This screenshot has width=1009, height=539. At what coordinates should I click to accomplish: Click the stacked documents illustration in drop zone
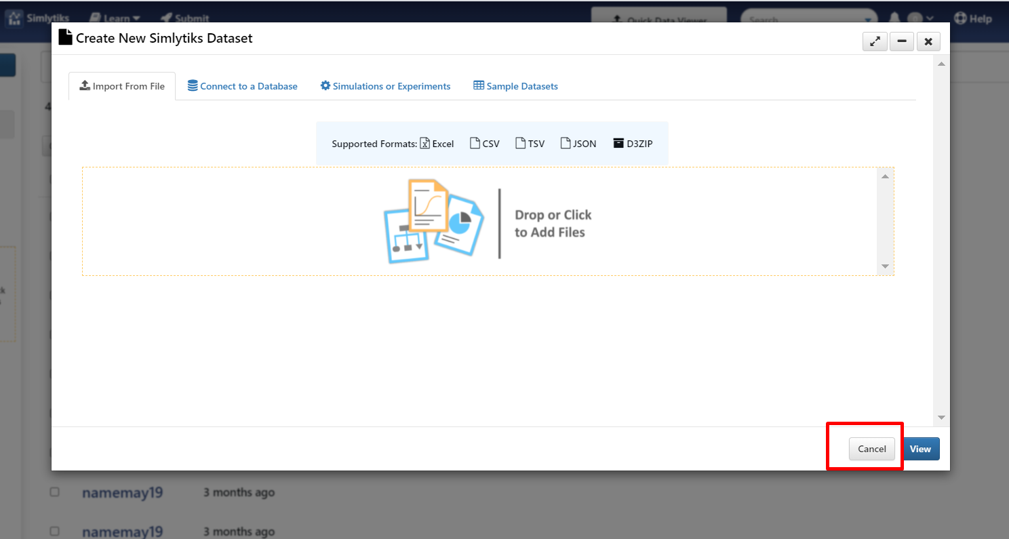[434, 221]
